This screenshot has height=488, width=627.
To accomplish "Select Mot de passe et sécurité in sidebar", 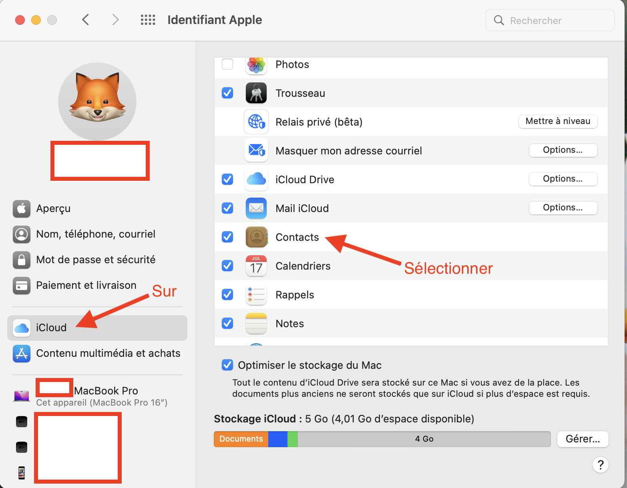I will point(96,260).
